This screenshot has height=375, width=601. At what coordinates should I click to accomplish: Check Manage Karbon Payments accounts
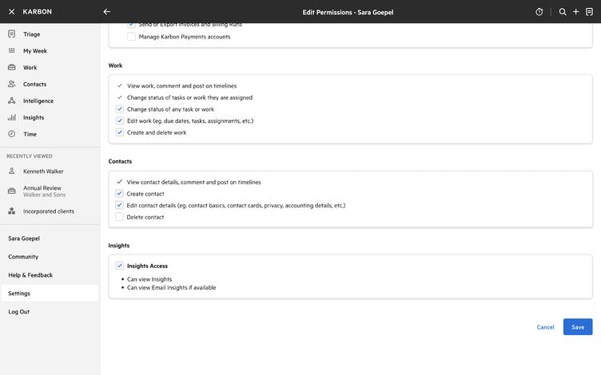point(132,37)
